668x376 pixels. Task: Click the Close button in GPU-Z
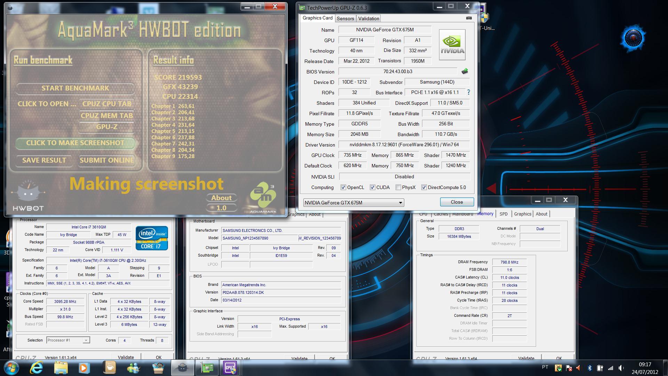pyautogui.click(x=457, y=202)
